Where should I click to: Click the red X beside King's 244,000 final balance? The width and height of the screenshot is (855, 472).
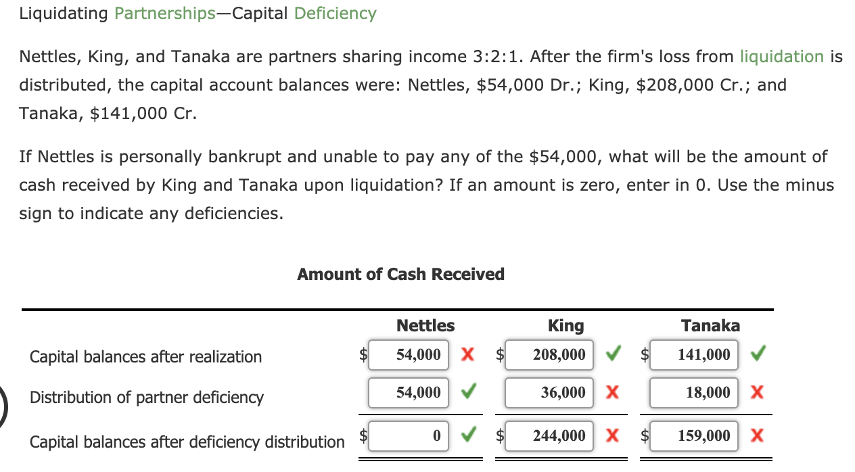[x=613, y=435]
